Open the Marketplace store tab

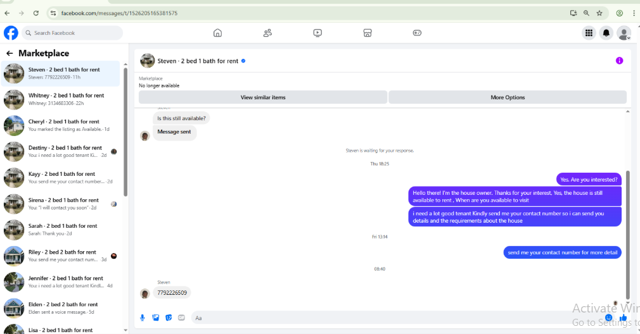pos(368,33)
